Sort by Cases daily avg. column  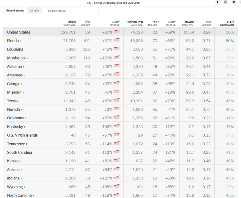(70, 23)
